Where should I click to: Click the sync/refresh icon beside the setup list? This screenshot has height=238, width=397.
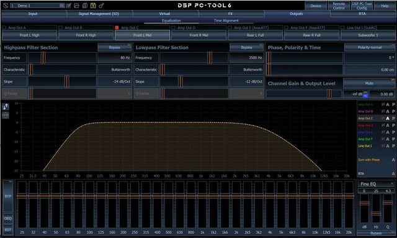click(x=6, y=6)
